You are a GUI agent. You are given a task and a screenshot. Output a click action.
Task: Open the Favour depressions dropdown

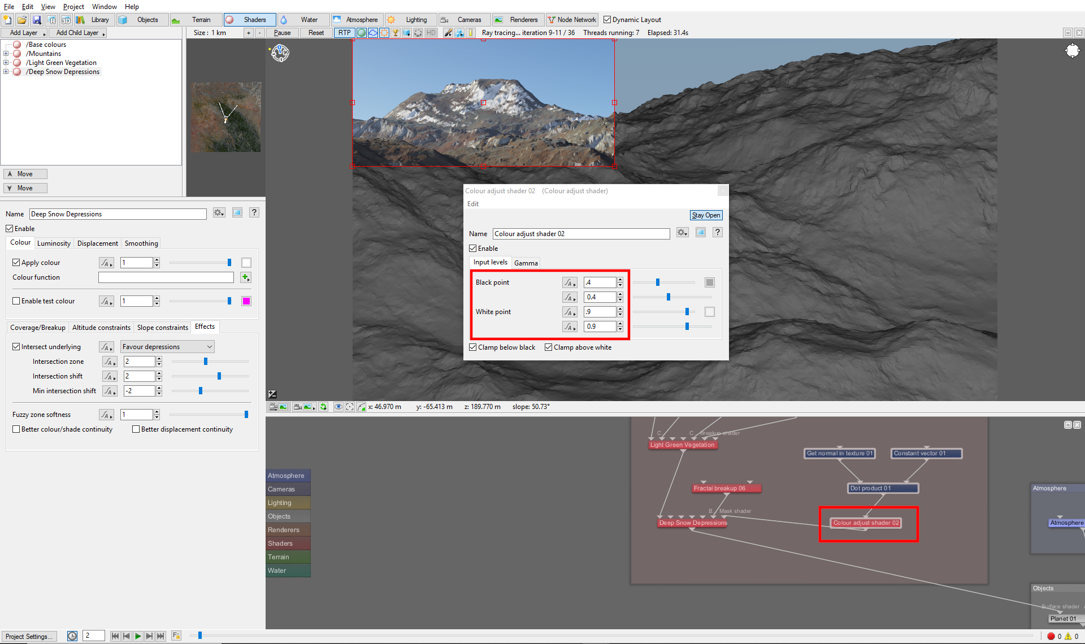pos(168,347)
